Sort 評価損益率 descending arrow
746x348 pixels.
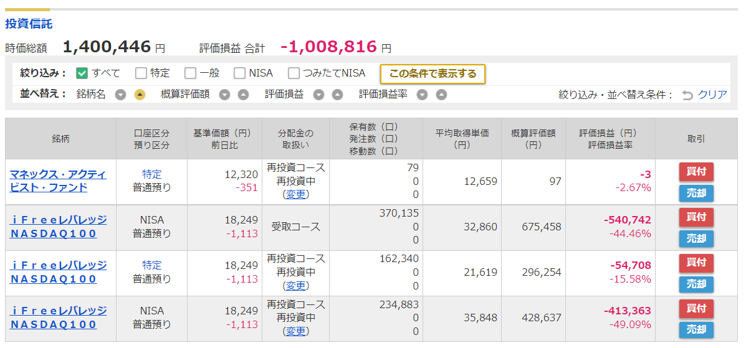click(x=422, y=95)
